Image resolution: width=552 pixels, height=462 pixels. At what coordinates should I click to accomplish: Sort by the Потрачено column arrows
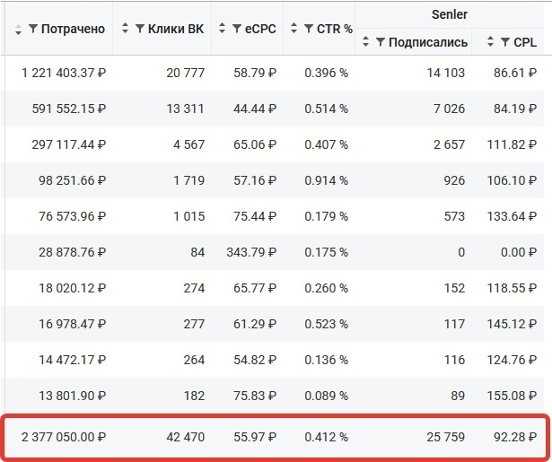pyautogui.click(x=18, y=30)
